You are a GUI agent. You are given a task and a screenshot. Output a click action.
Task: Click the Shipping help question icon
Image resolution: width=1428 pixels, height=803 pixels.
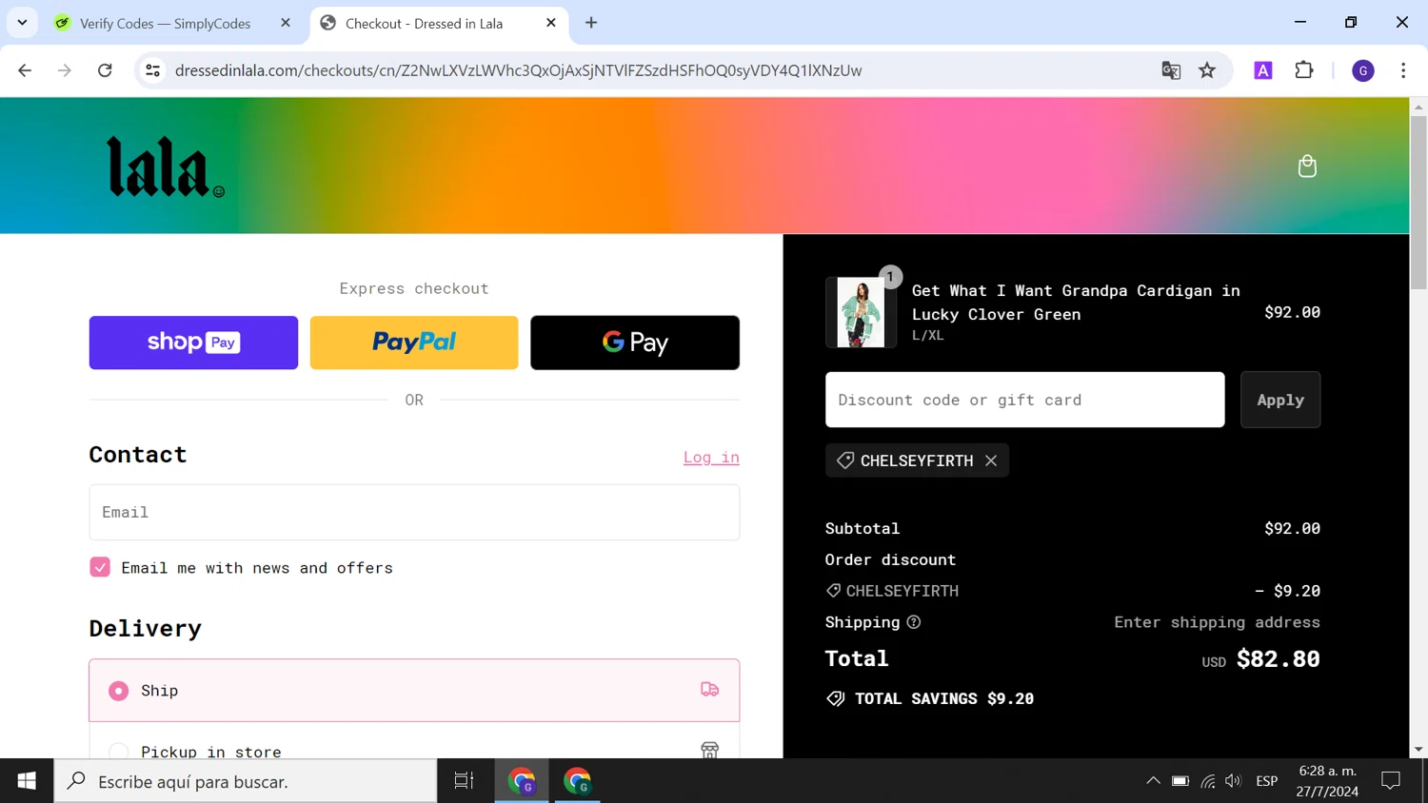point(914,622)
